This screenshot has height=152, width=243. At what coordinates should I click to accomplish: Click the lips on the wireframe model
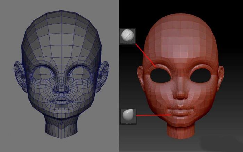click(x=62, y=100)
